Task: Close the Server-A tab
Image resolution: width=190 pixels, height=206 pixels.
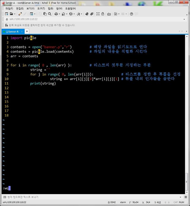Action: pyautogui.click(x=22, y=32)
